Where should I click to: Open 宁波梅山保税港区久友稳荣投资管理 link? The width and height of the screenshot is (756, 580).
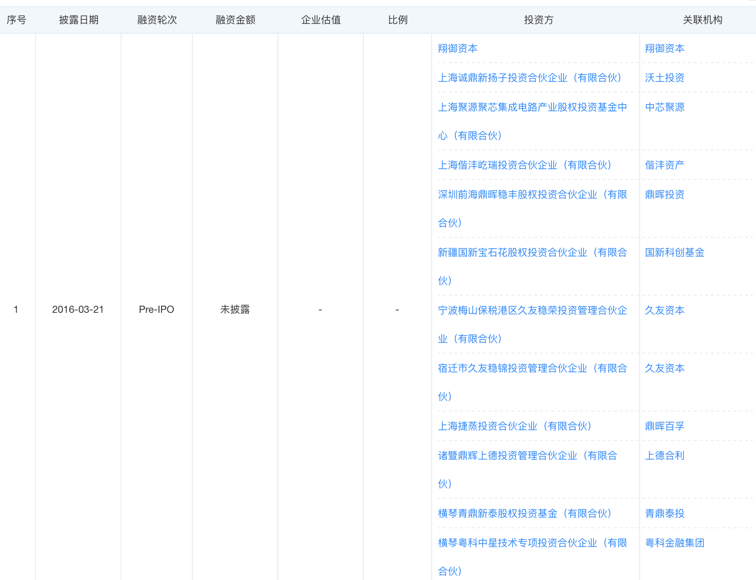(532, 325)
